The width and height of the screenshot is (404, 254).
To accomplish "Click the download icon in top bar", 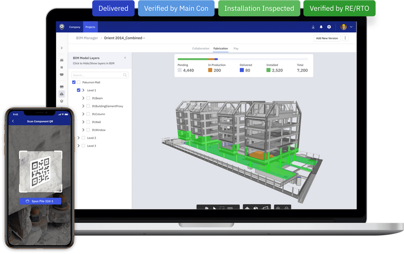I will tap(313, 27).
